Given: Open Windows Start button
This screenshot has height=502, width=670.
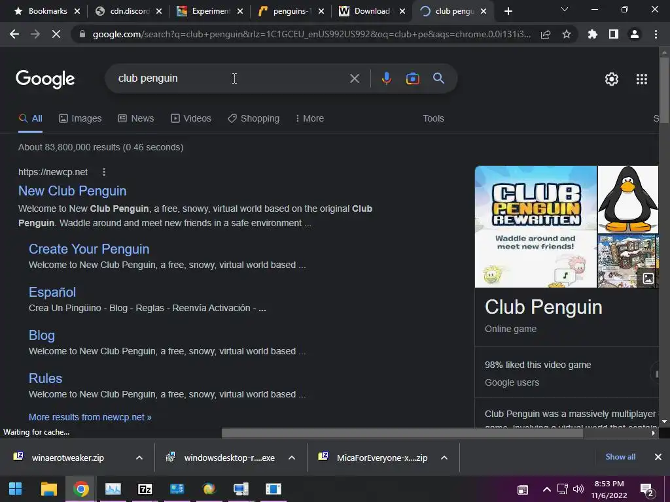Looking at the screenshot, I should click(16, 489).
